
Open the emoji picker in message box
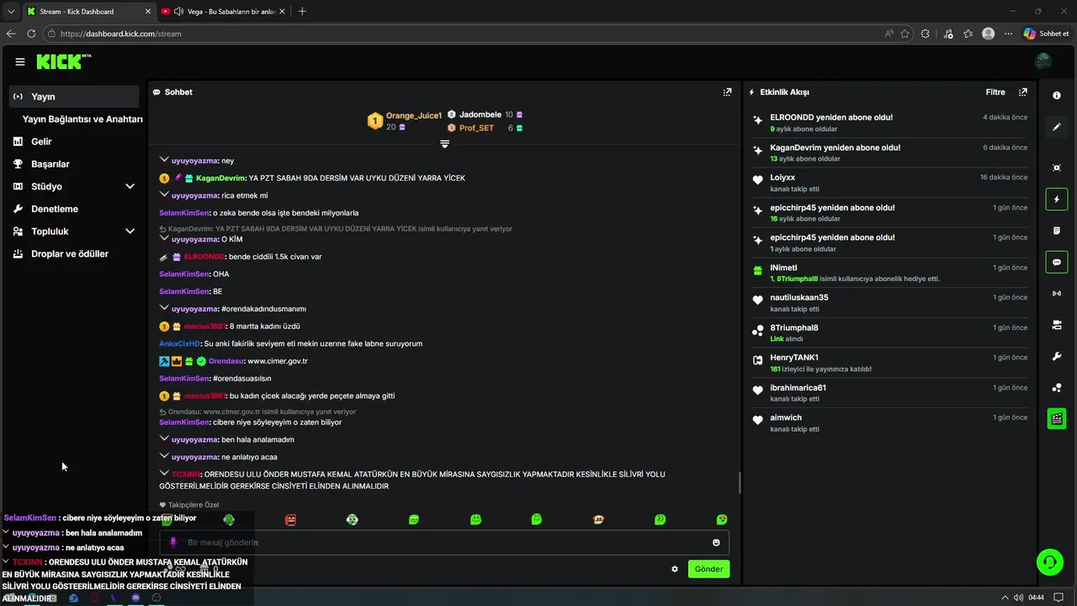point(716,543)
